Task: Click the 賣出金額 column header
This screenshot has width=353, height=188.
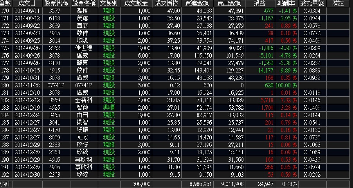Action: pos(229,4)
